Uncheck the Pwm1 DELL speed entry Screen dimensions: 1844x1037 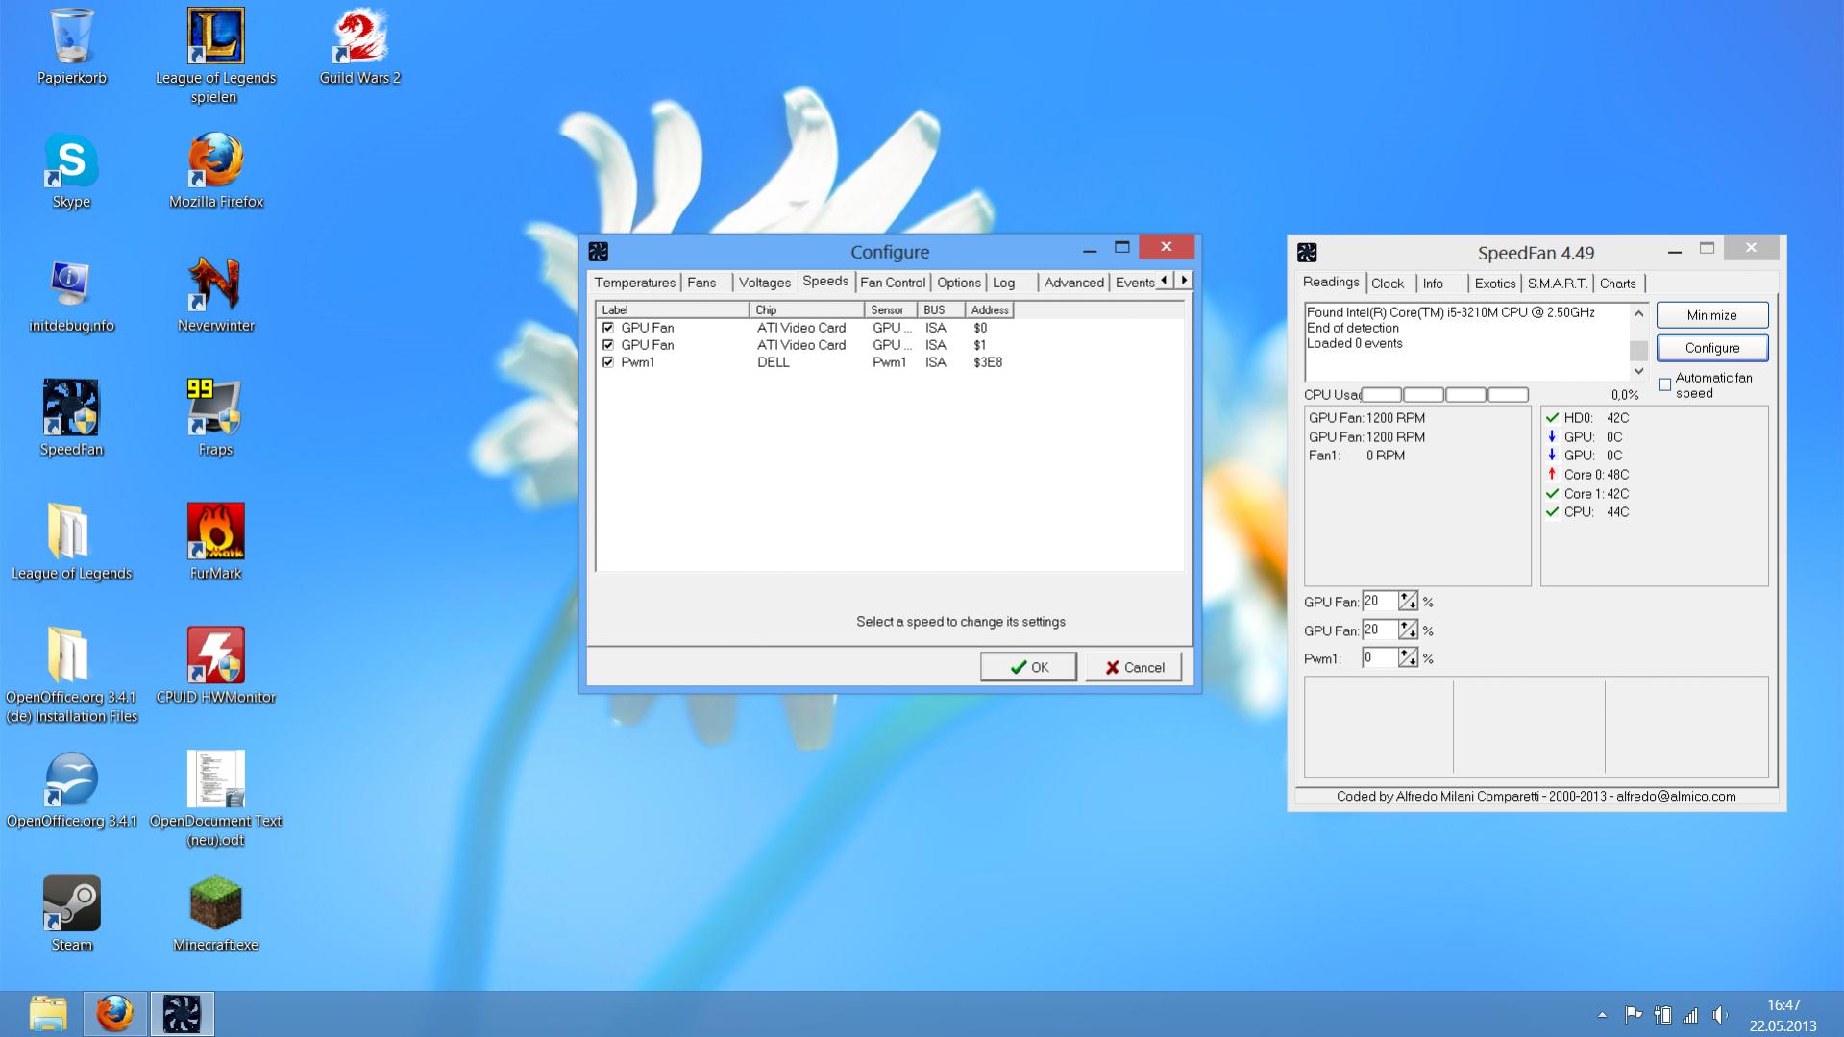click(607, 362)
